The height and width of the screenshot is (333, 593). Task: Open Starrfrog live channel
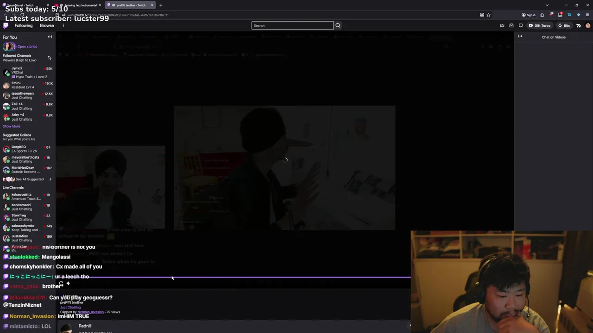click(28, 217)
